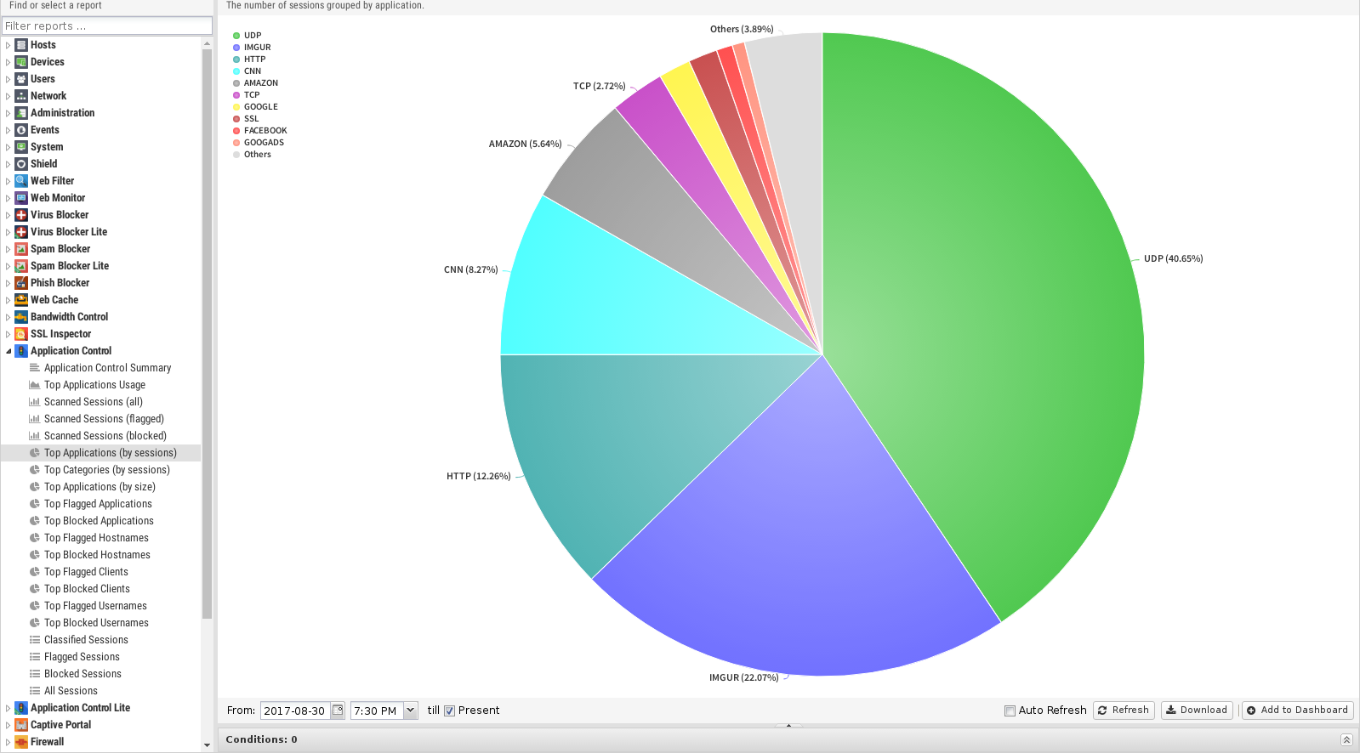Expand the Application Control Lite node

9,708
